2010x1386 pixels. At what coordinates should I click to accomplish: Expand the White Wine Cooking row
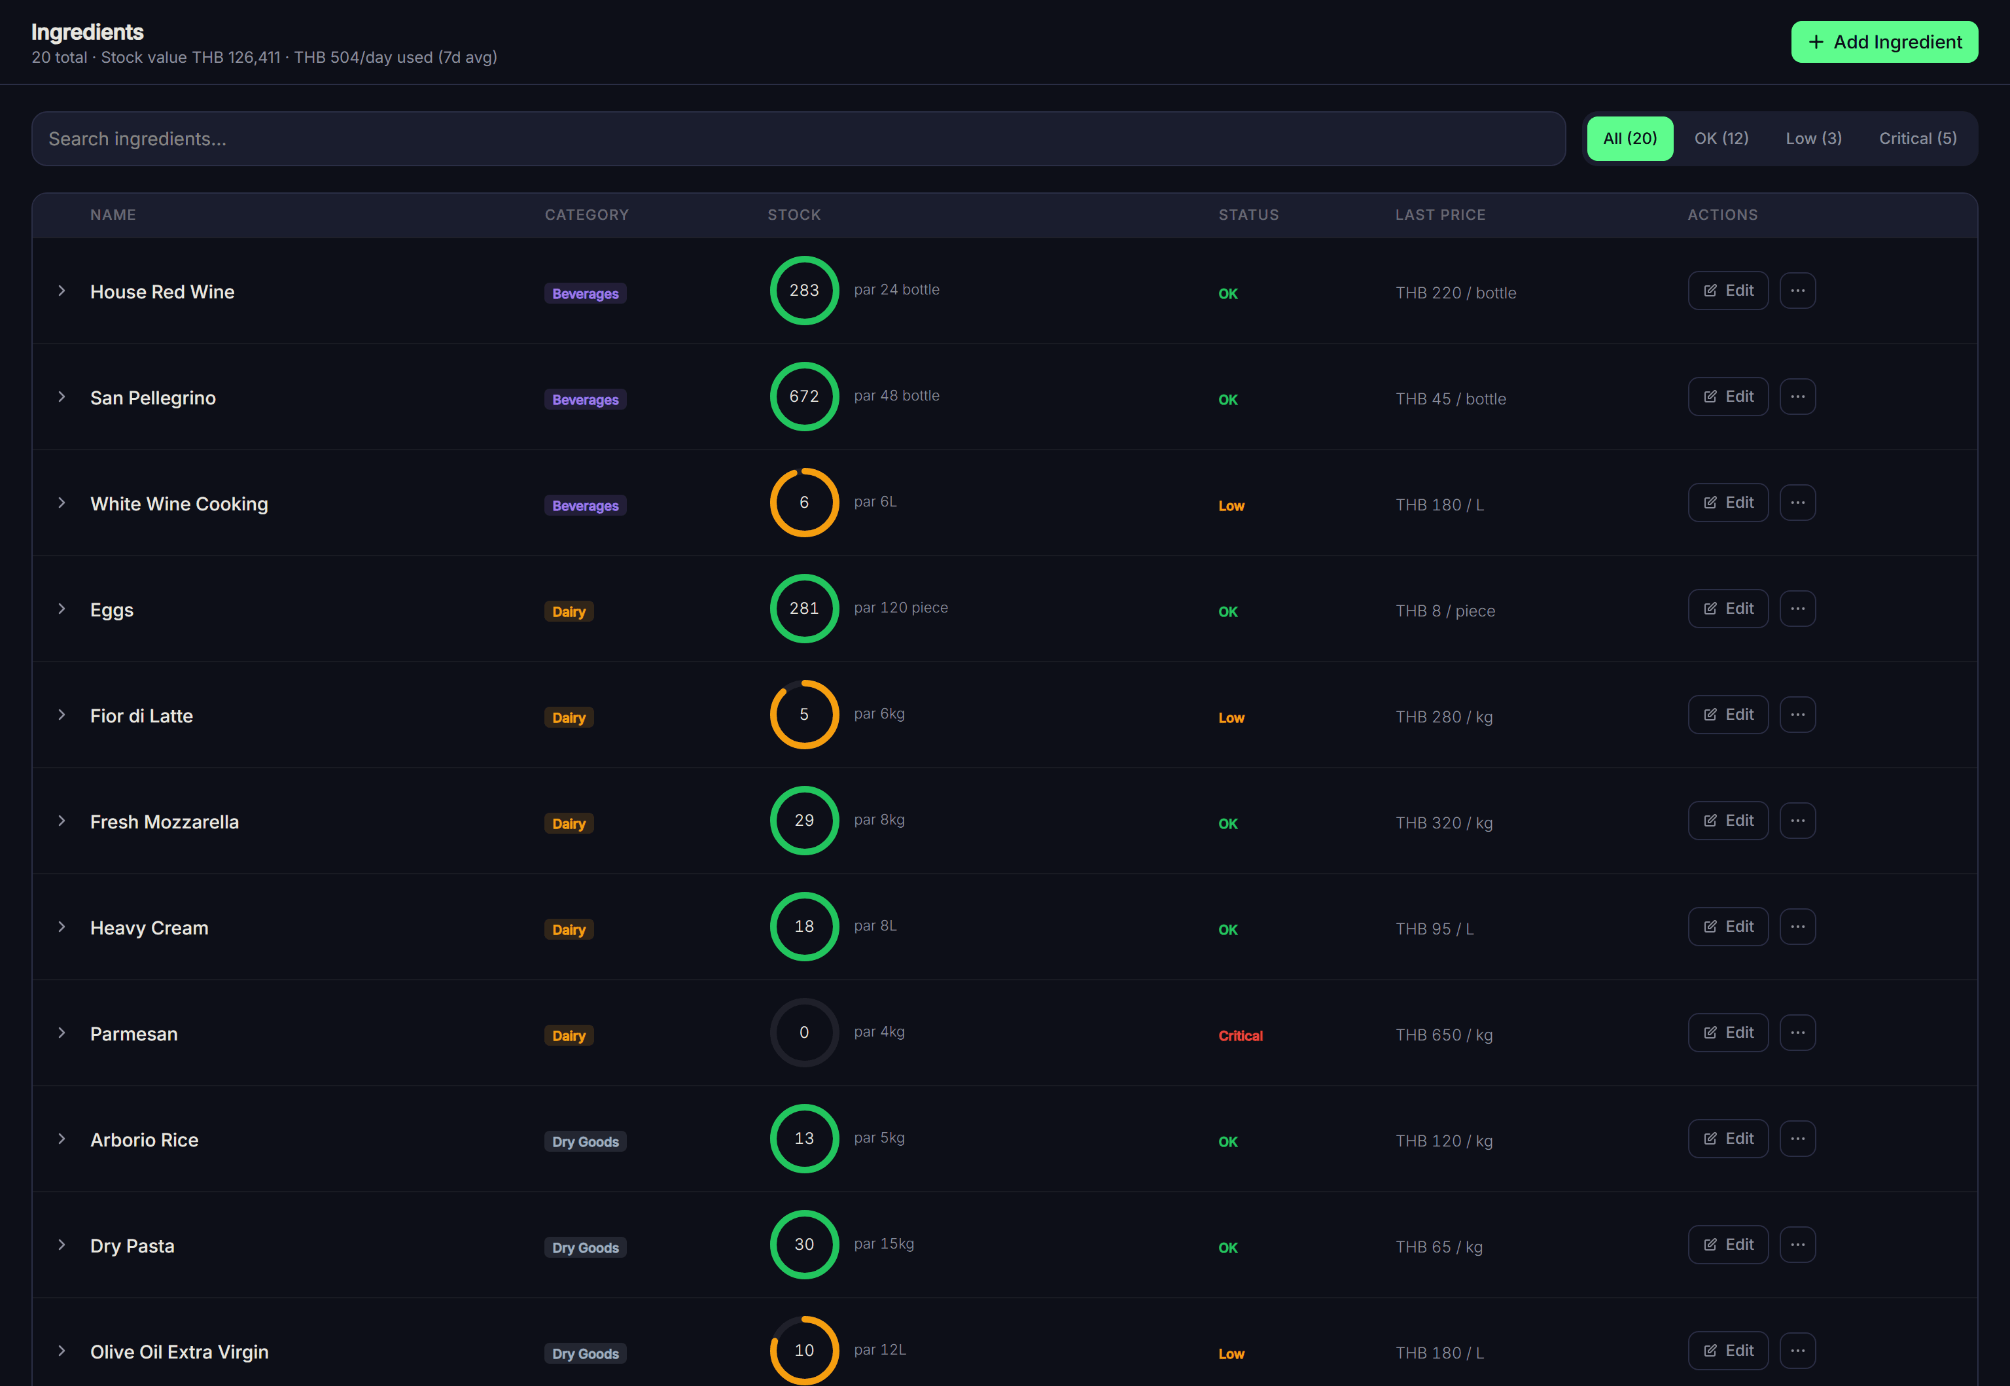62,503
